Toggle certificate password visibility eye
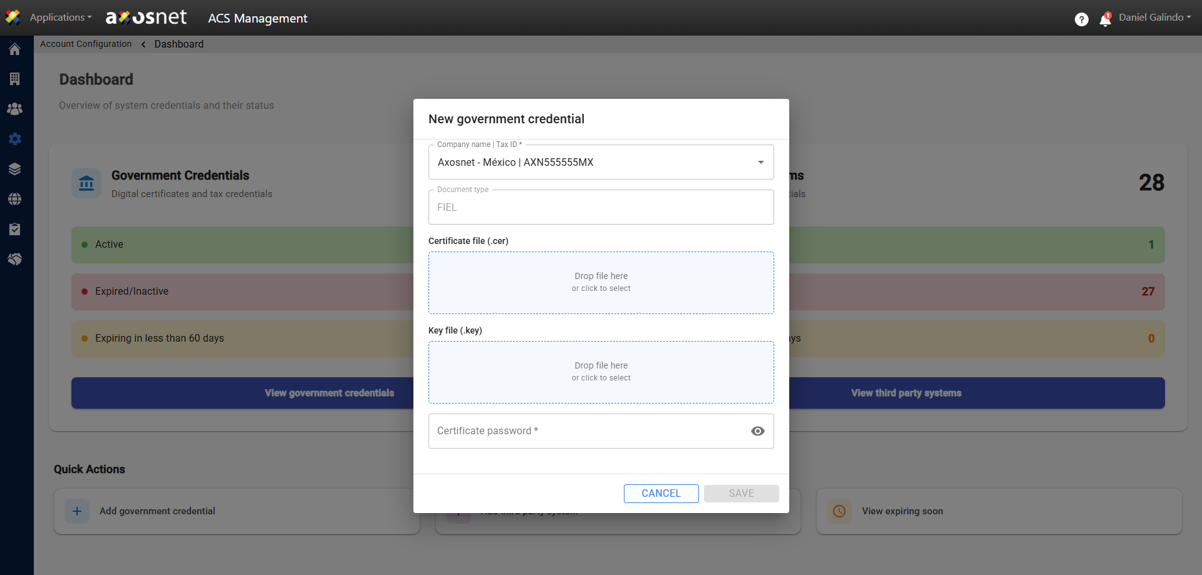This screenshot has height=575, width=1202. click(757, 431)
